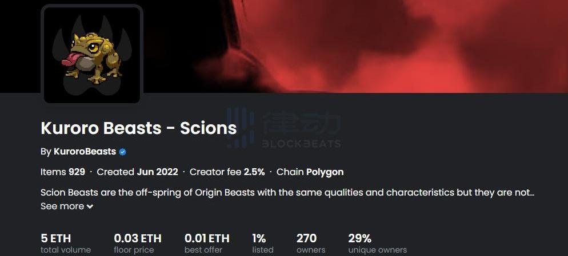Click the BlockBeats watermark logo
Viewport: 568px width, 256px height.
pyautogui.click(x=284, y=128)
